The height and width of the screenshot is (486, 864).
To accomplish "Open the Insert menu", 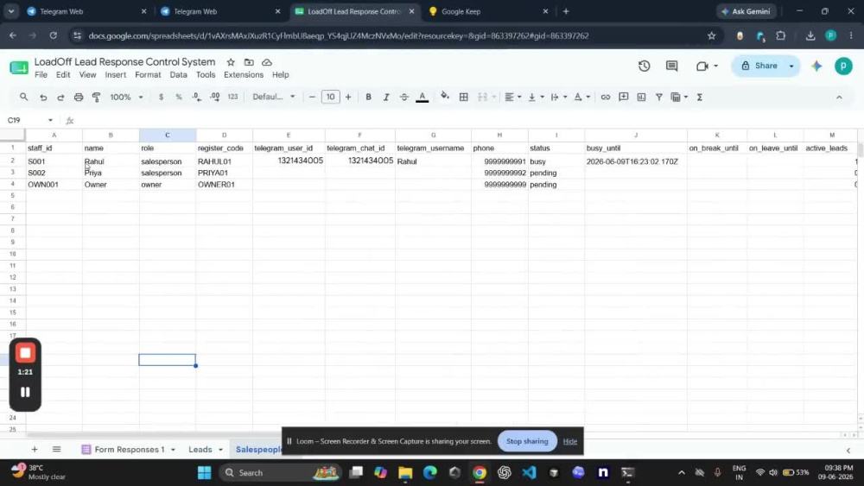I will point(115,75).
